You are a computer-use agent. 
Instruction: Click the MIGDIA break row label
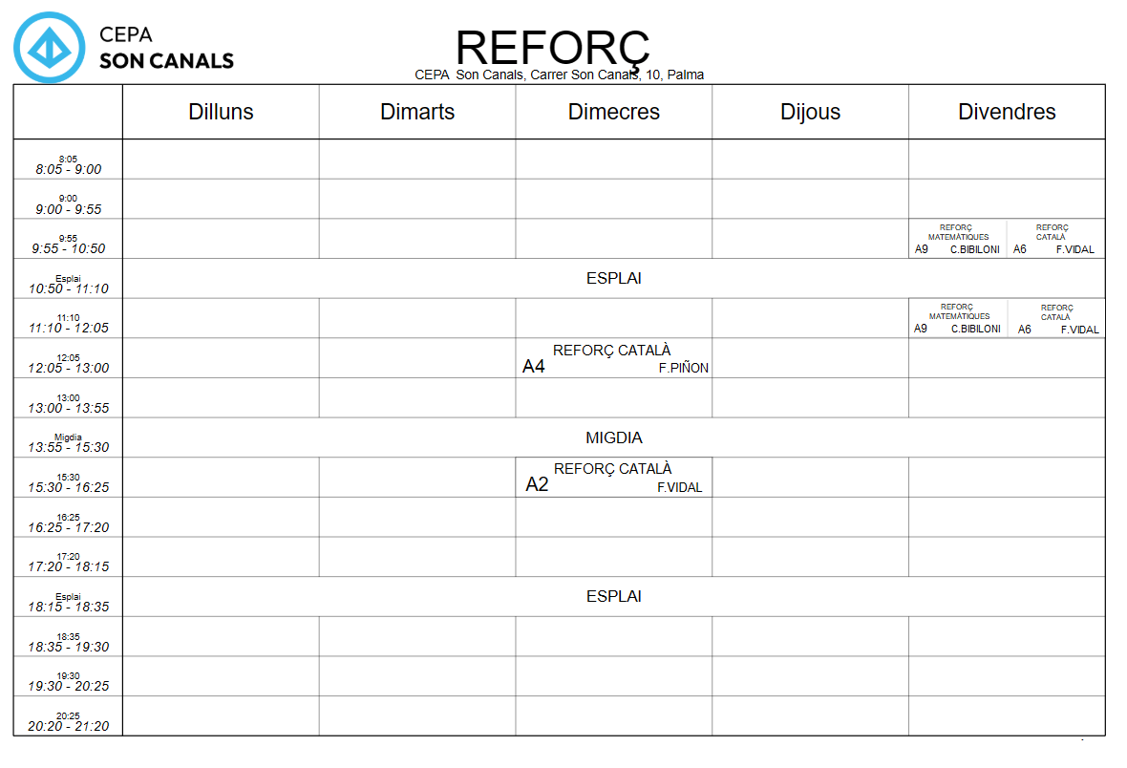(x=613, y=437)
